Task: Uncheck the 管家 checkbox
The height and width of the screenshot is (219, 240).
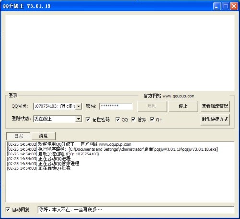Action: pyautogui.click(x=133, y=119)
